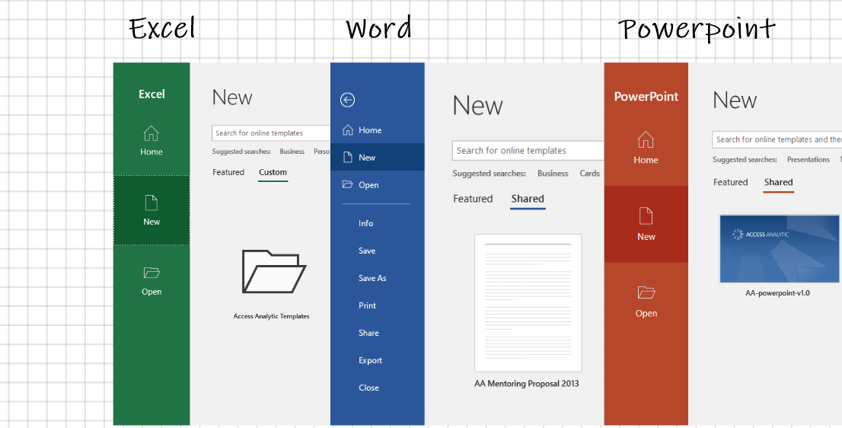Open the AA-powerpoint-v1.0 template thumbnail
Viewport: 842px width, 428px height.
(779, 248)
